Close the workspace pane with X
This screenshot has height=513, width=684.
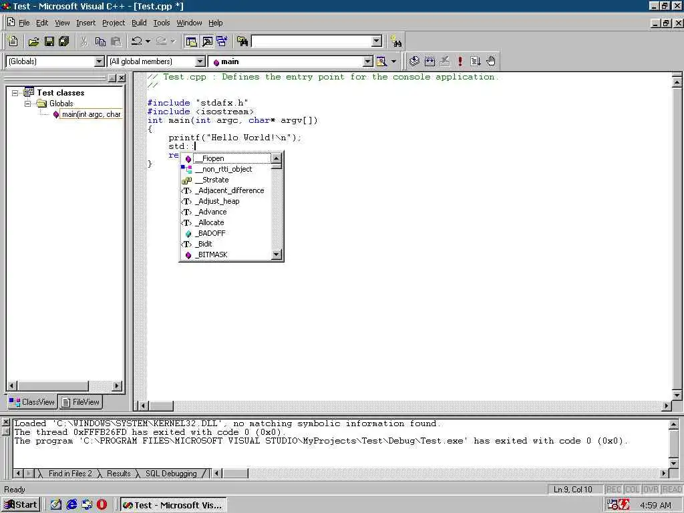122,78
